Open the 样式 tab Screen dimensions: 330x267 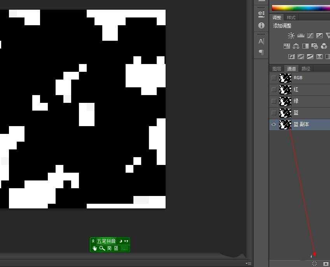coord(291,17)
